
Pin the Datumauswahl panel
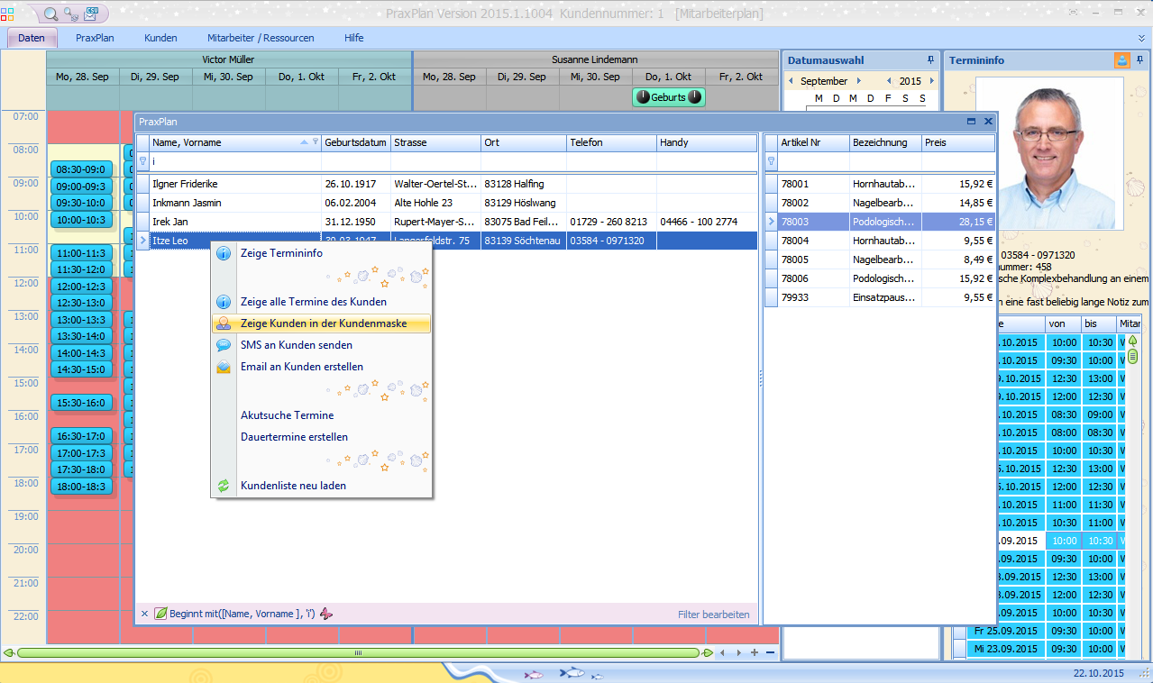click(x=930, y=60)
